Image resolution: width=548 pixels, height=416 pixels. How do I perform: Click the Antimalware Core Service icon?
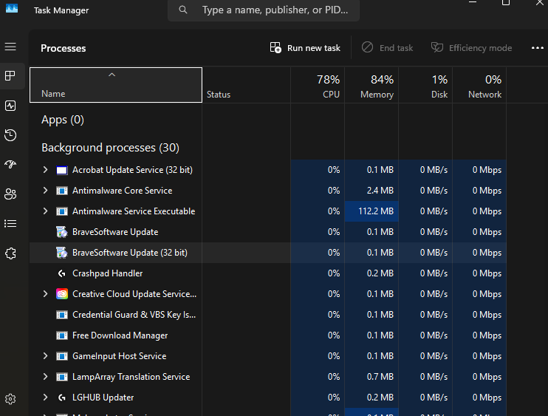pyautogui.click(x=62, y=191)
